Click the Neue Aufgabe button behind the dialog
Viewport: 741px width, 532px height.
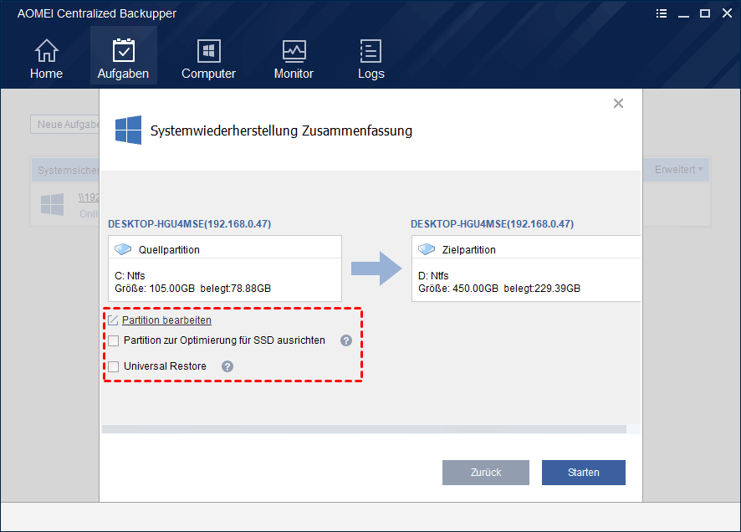[64, 125]
